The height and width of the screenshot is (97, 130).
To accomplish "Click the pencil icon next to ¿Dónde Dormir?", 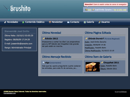I will 86,39.
